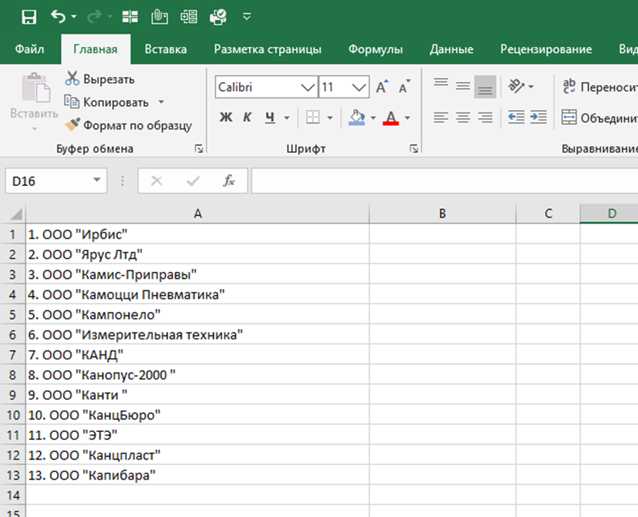This screenshot has height=517, width=638.
Task: Click the cell borders icon
Action: tap(313, 117)
